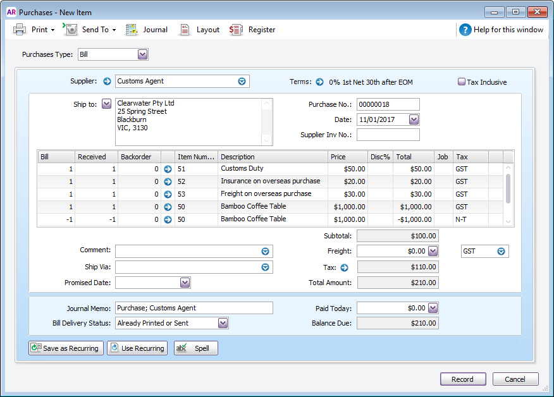Click the Save as Recurring button

pyautogui.click(x=66, y=348)
